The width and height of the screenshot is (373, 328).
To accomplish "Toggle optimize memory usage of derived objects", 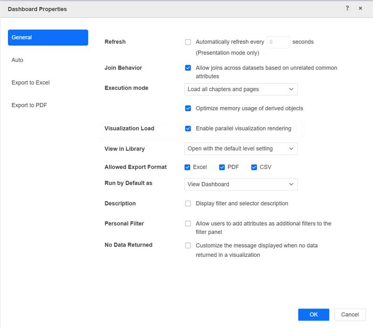I will (x=188, y=108).
